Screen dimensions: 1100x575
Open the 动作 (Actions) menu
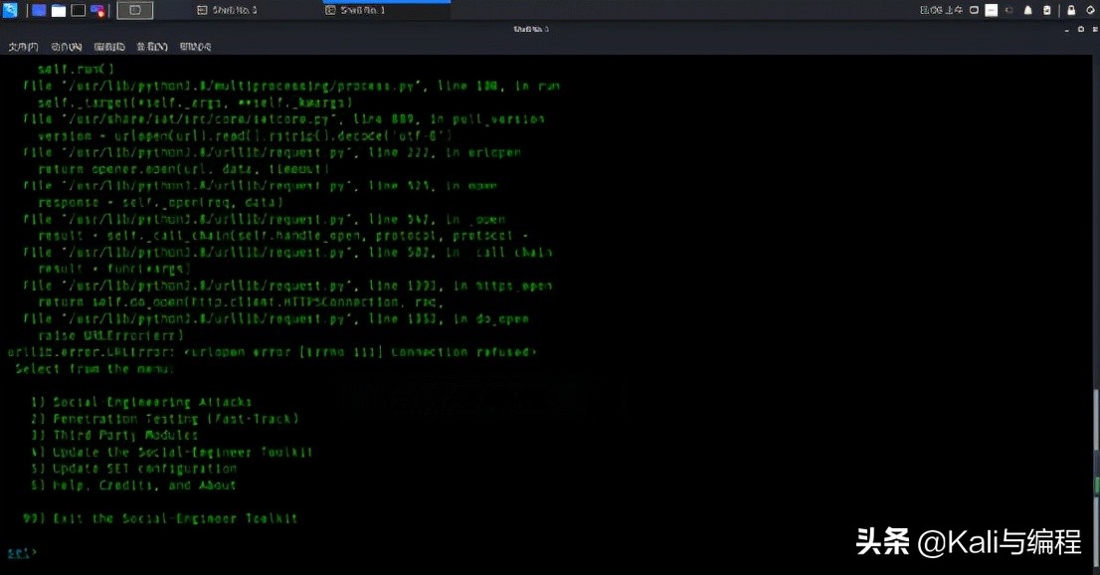tap(67, 47)
